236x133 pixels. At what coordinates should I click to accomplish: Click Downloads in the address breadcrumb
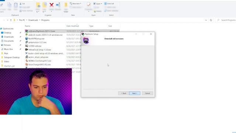(33, 20)
